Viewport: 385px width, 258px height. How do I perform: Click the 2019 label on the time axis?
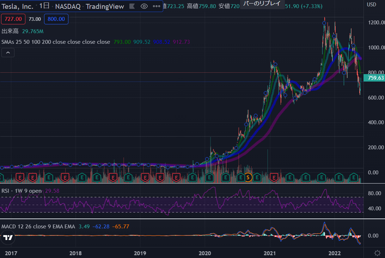tap(140, 253)
